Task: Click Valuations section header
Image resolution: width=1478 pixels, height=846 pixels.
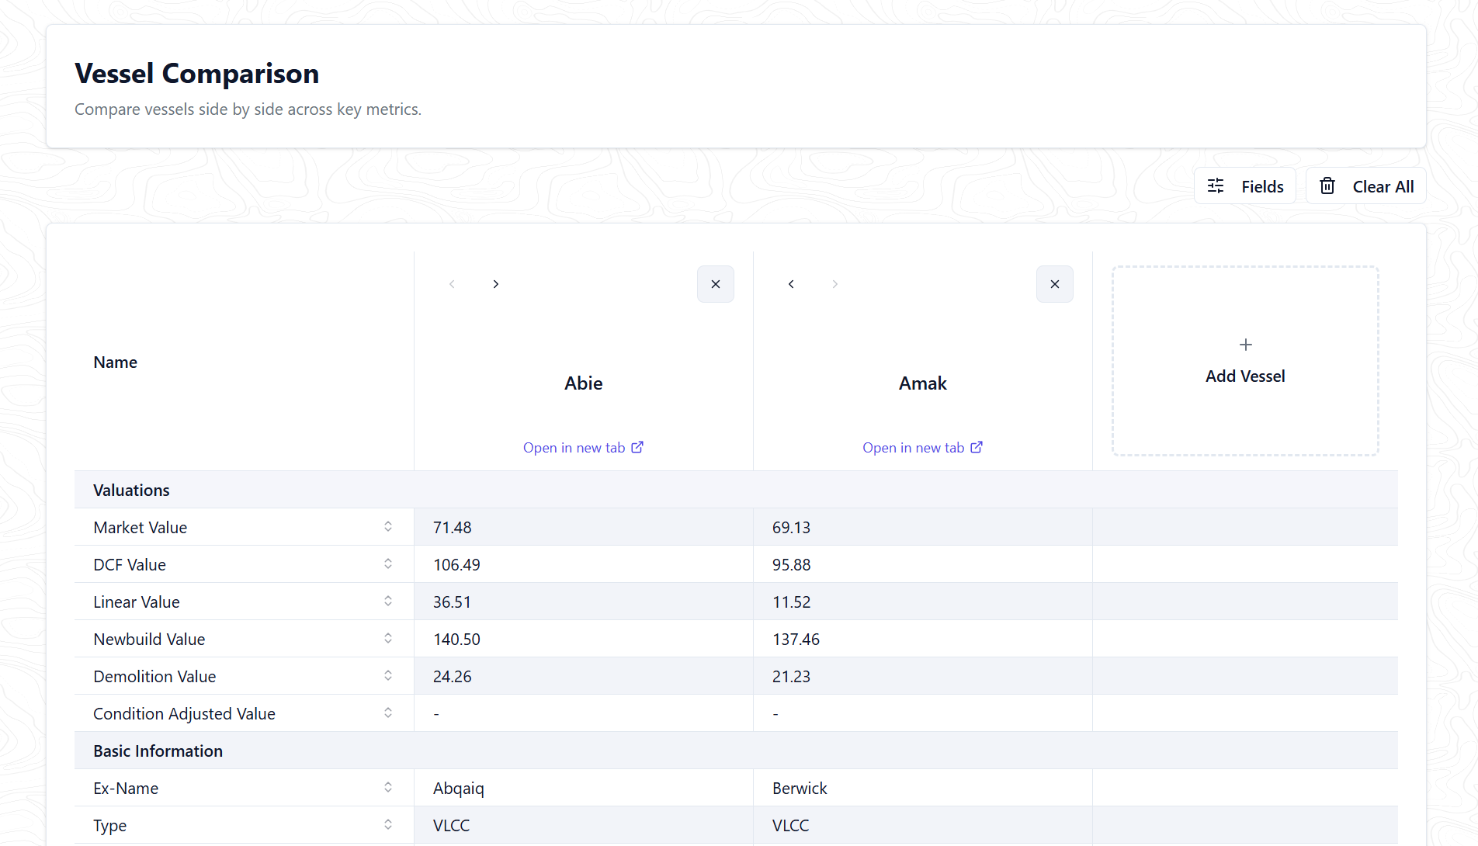Action: coord(736,490)
